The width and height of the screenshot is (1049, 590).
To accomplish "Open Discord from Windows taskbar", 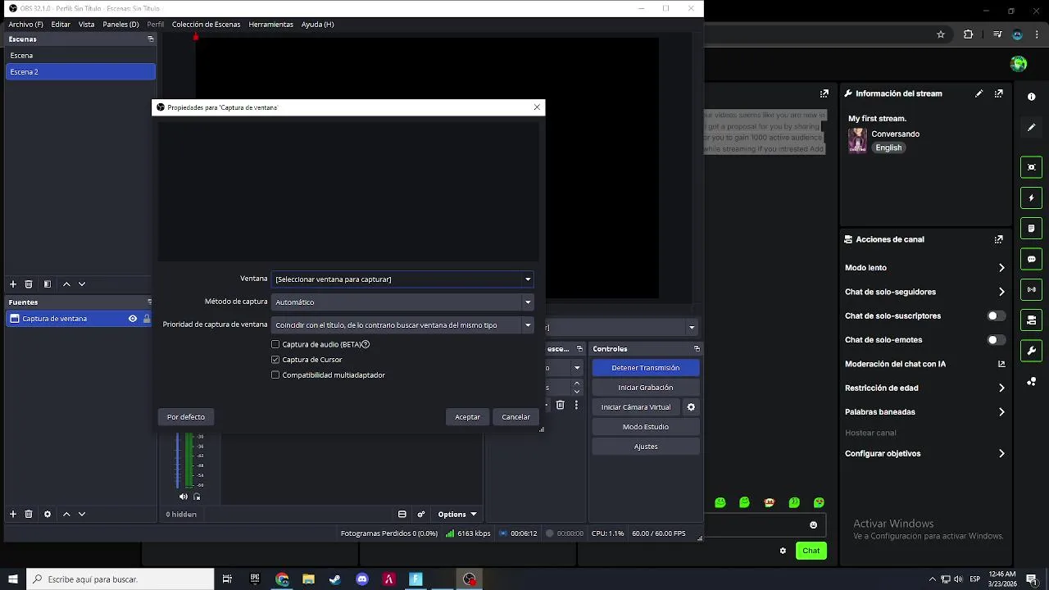I will 362,579.
